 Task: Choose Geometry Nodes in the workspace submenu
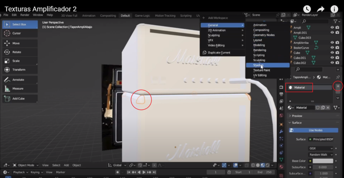(267, 35)
